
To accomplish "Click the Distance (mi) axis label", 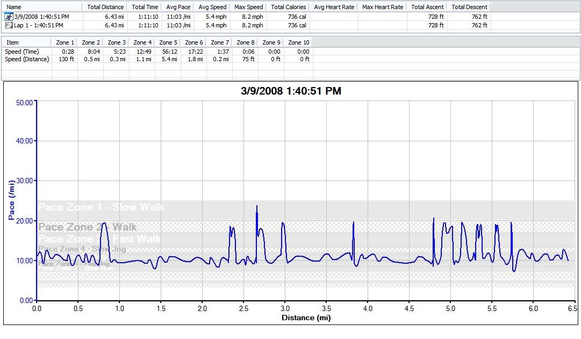I will [x=306, y=318].
